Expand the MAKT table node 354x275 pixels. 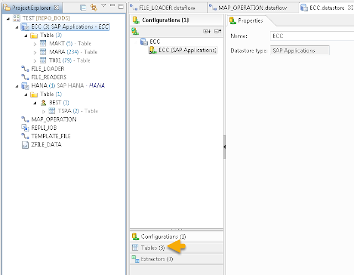[x=35, y=44]
